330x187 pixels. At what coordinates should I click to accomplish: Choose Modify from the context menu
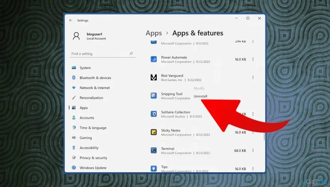pyautogui.click(x=199, y=88)
